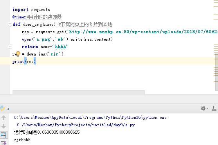The image size is (218, 145).
Task: Collapse the down_img function fold marker
Action: tap(10, 24)
